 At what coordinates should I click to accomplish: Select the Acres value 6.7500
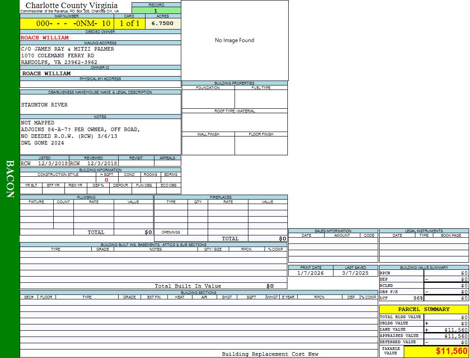tap(162, 24)
